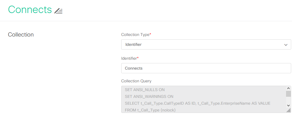Click the Collection Type field label
The width and height of the screenshot is (292, 114).
[x=136, y=35]
